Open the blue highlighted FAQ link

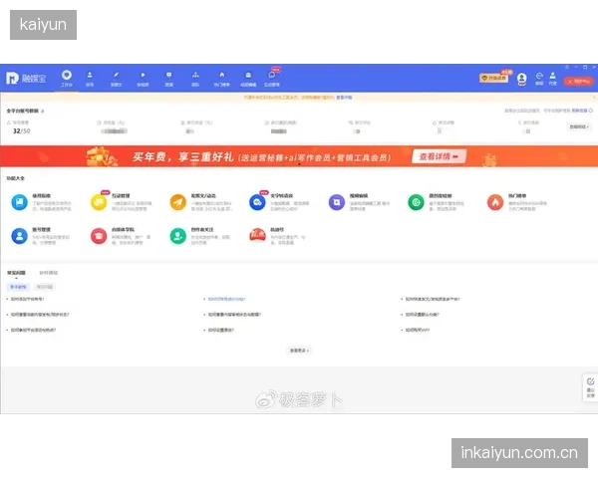226,299
